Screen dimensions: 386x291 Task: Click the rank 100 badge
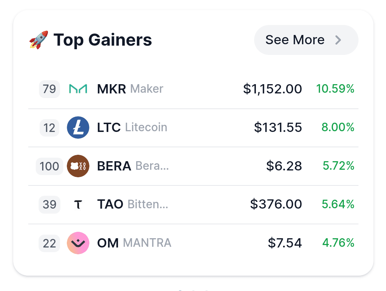(49, 166)
